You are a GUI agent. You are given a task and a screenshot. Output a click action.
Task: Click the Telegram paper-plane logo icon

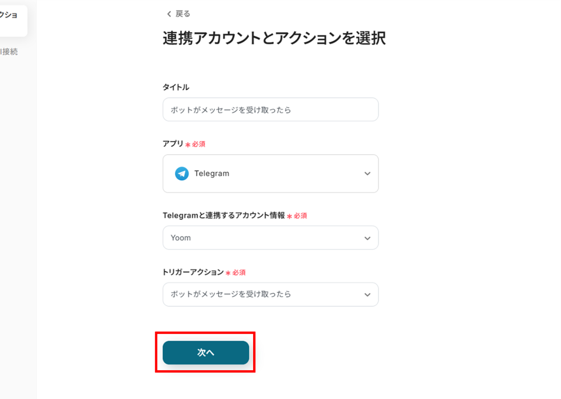(182, 173)
